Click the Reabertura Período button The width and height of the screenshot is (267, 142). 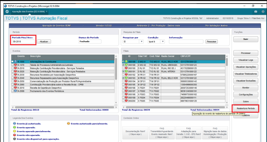click(x=246, y=108)
